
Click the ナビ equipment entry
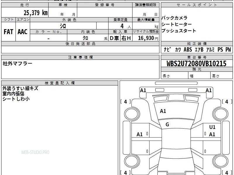pos(167,50)
